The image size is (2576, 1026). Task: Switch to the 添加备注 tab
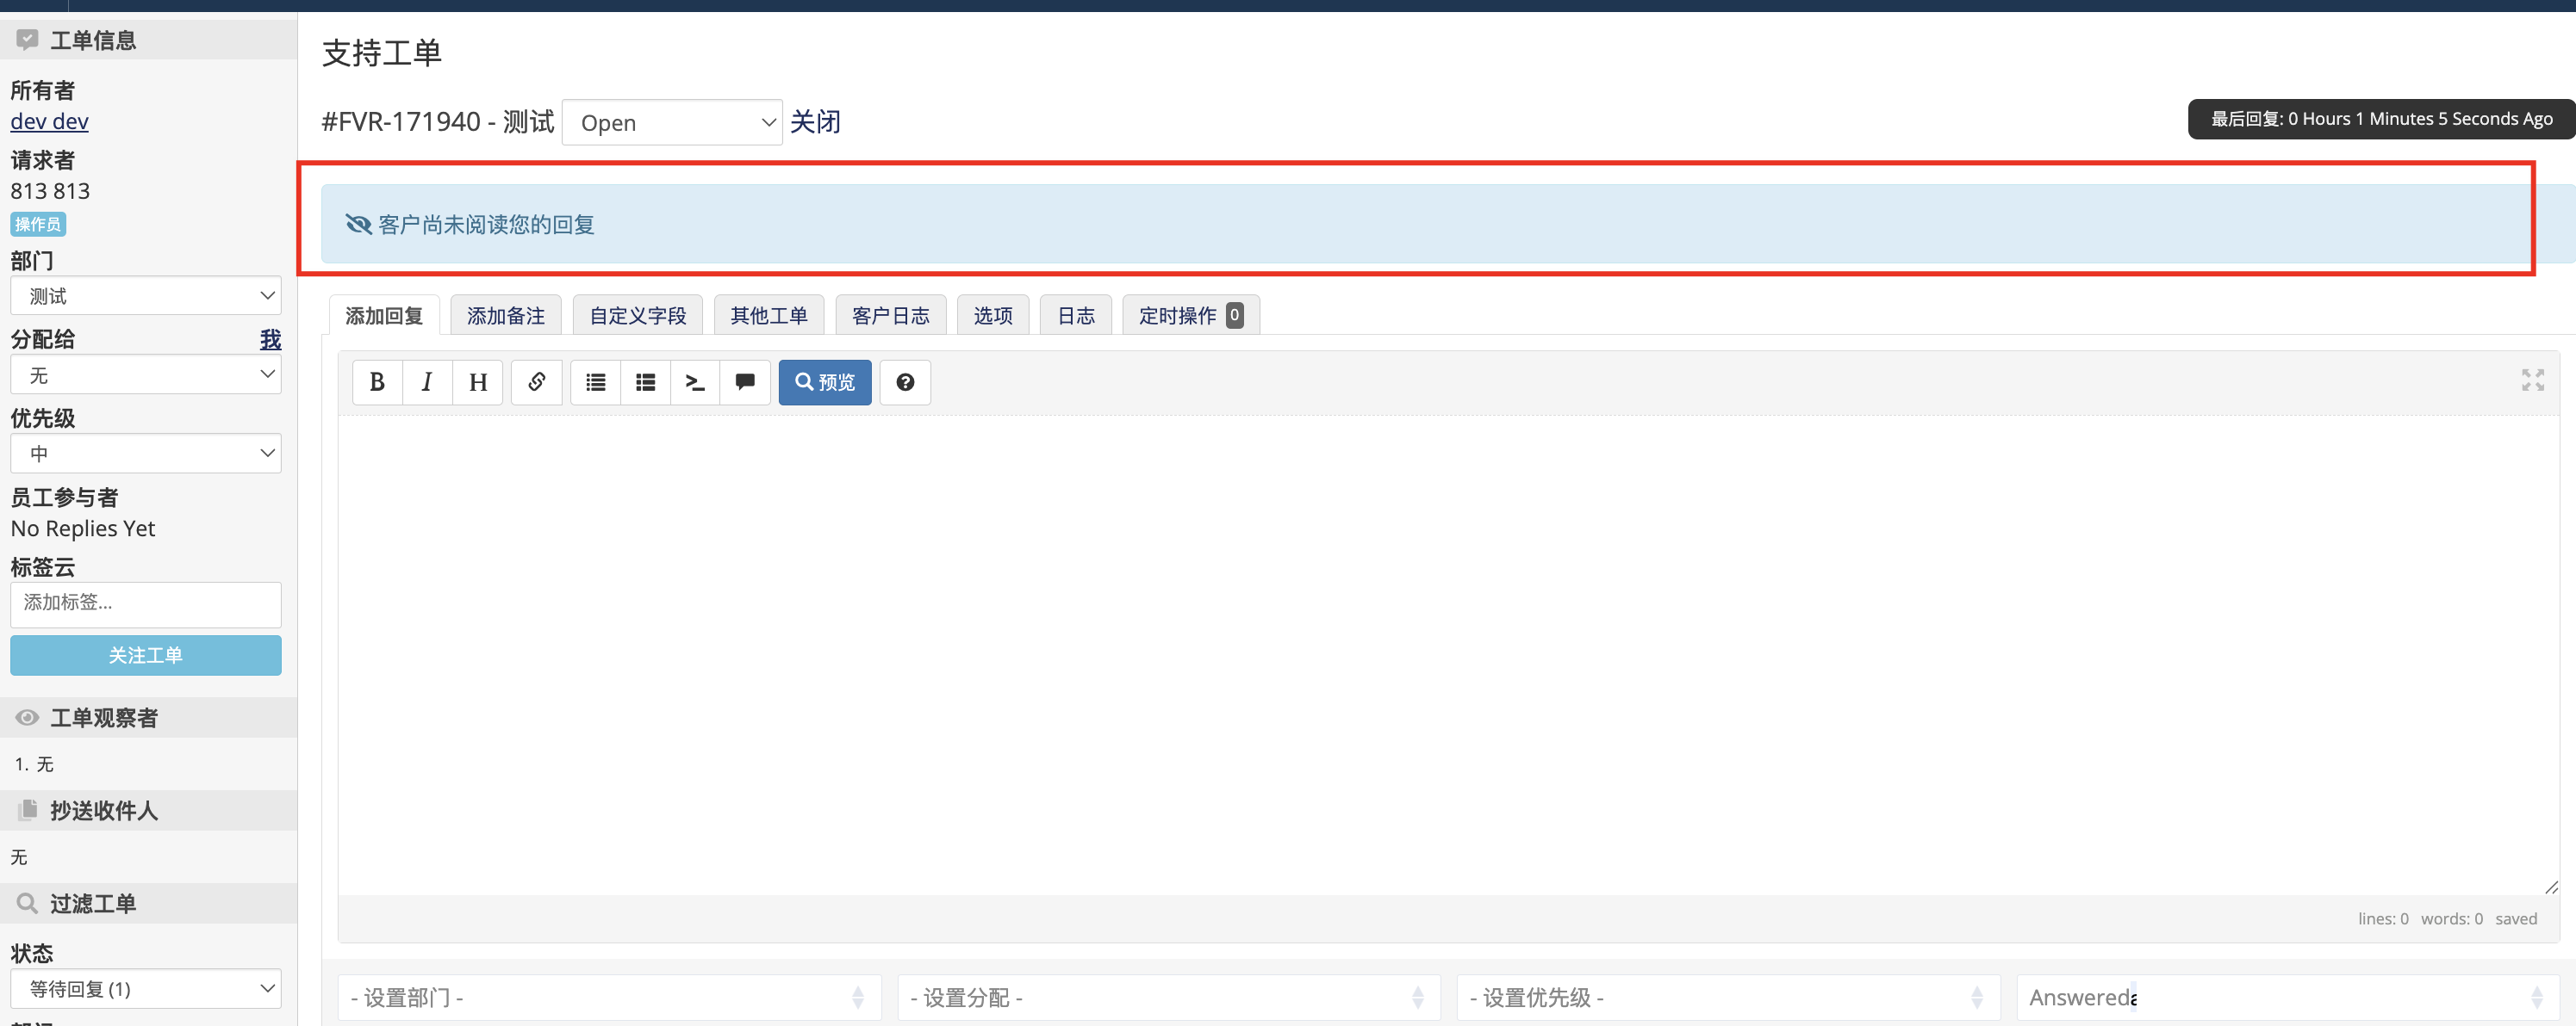506,316
